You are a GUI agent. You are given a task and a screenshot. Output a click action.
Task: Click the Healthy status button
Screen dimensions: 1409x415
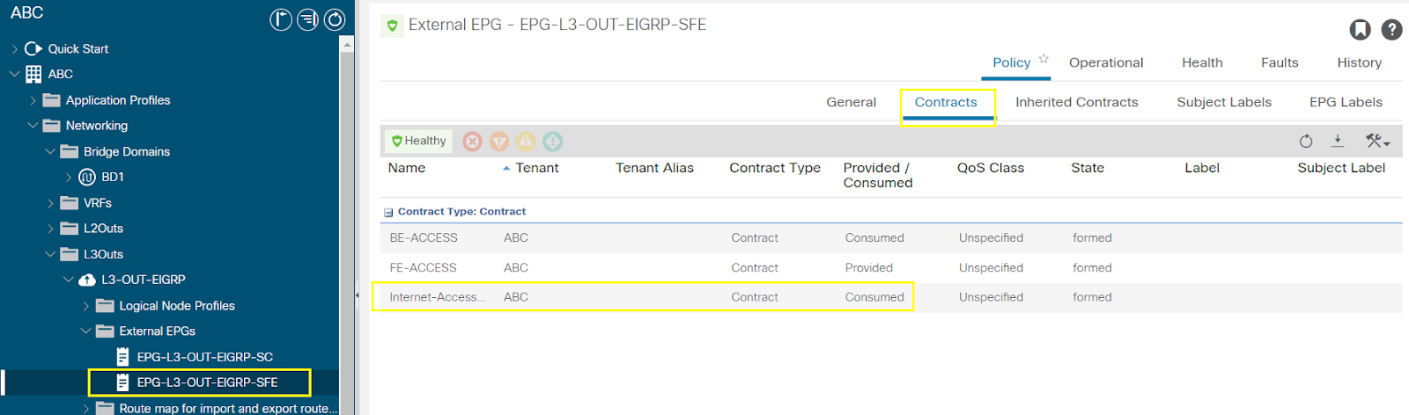coord(418,141)
